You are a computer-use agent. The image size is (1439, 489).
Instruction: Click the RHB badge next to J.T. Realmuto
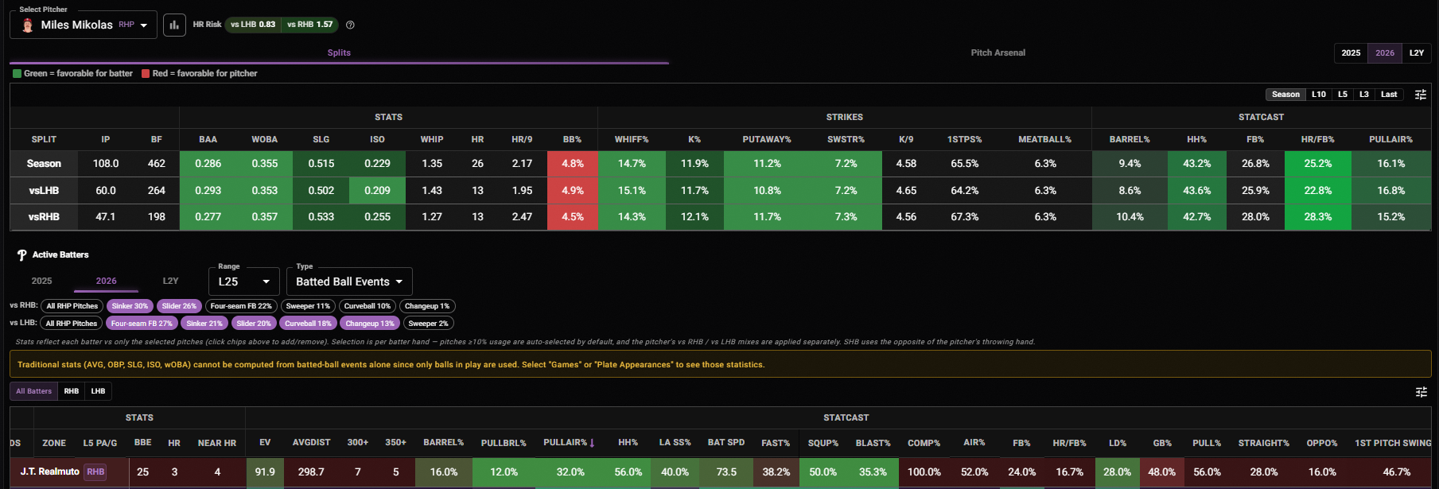pyautogui.click(x=95, y=472)
